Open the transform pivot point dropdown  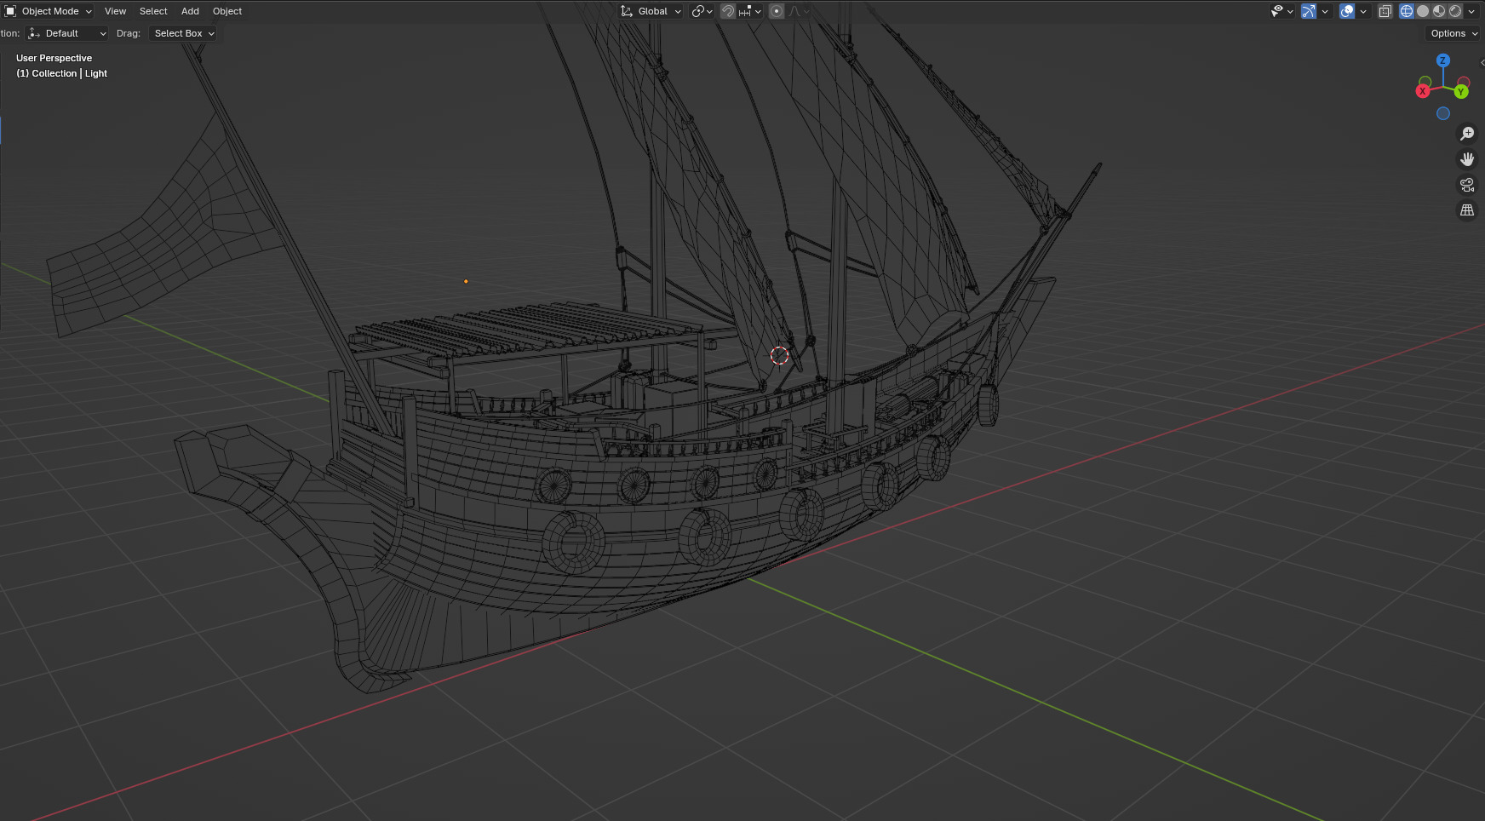click(x=702, y=11)
